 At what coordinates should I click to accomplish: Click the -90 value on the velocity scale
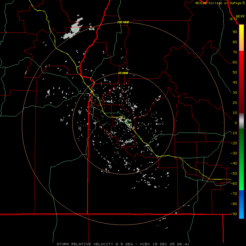click(x=234, y=214)
